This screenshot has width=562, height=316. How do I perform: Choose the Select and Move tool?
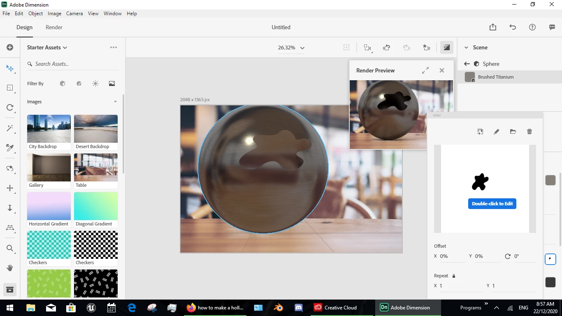pyautogui.click(x=10, y=68)
